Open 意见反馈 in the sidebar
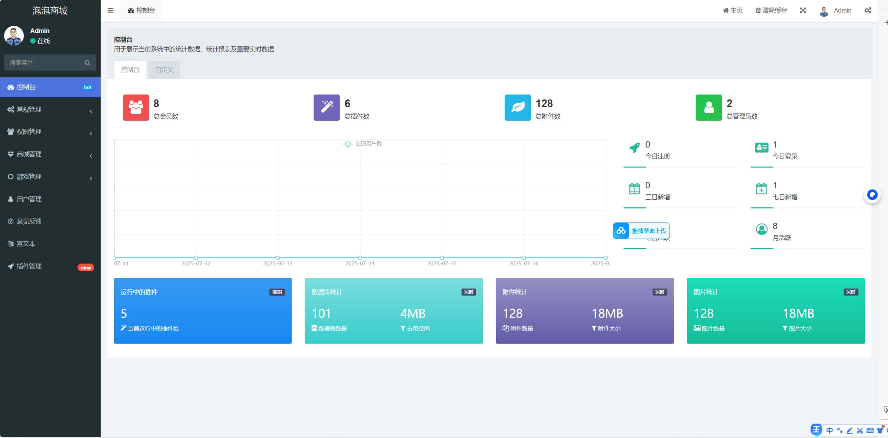888x438 pixels. 50,221
